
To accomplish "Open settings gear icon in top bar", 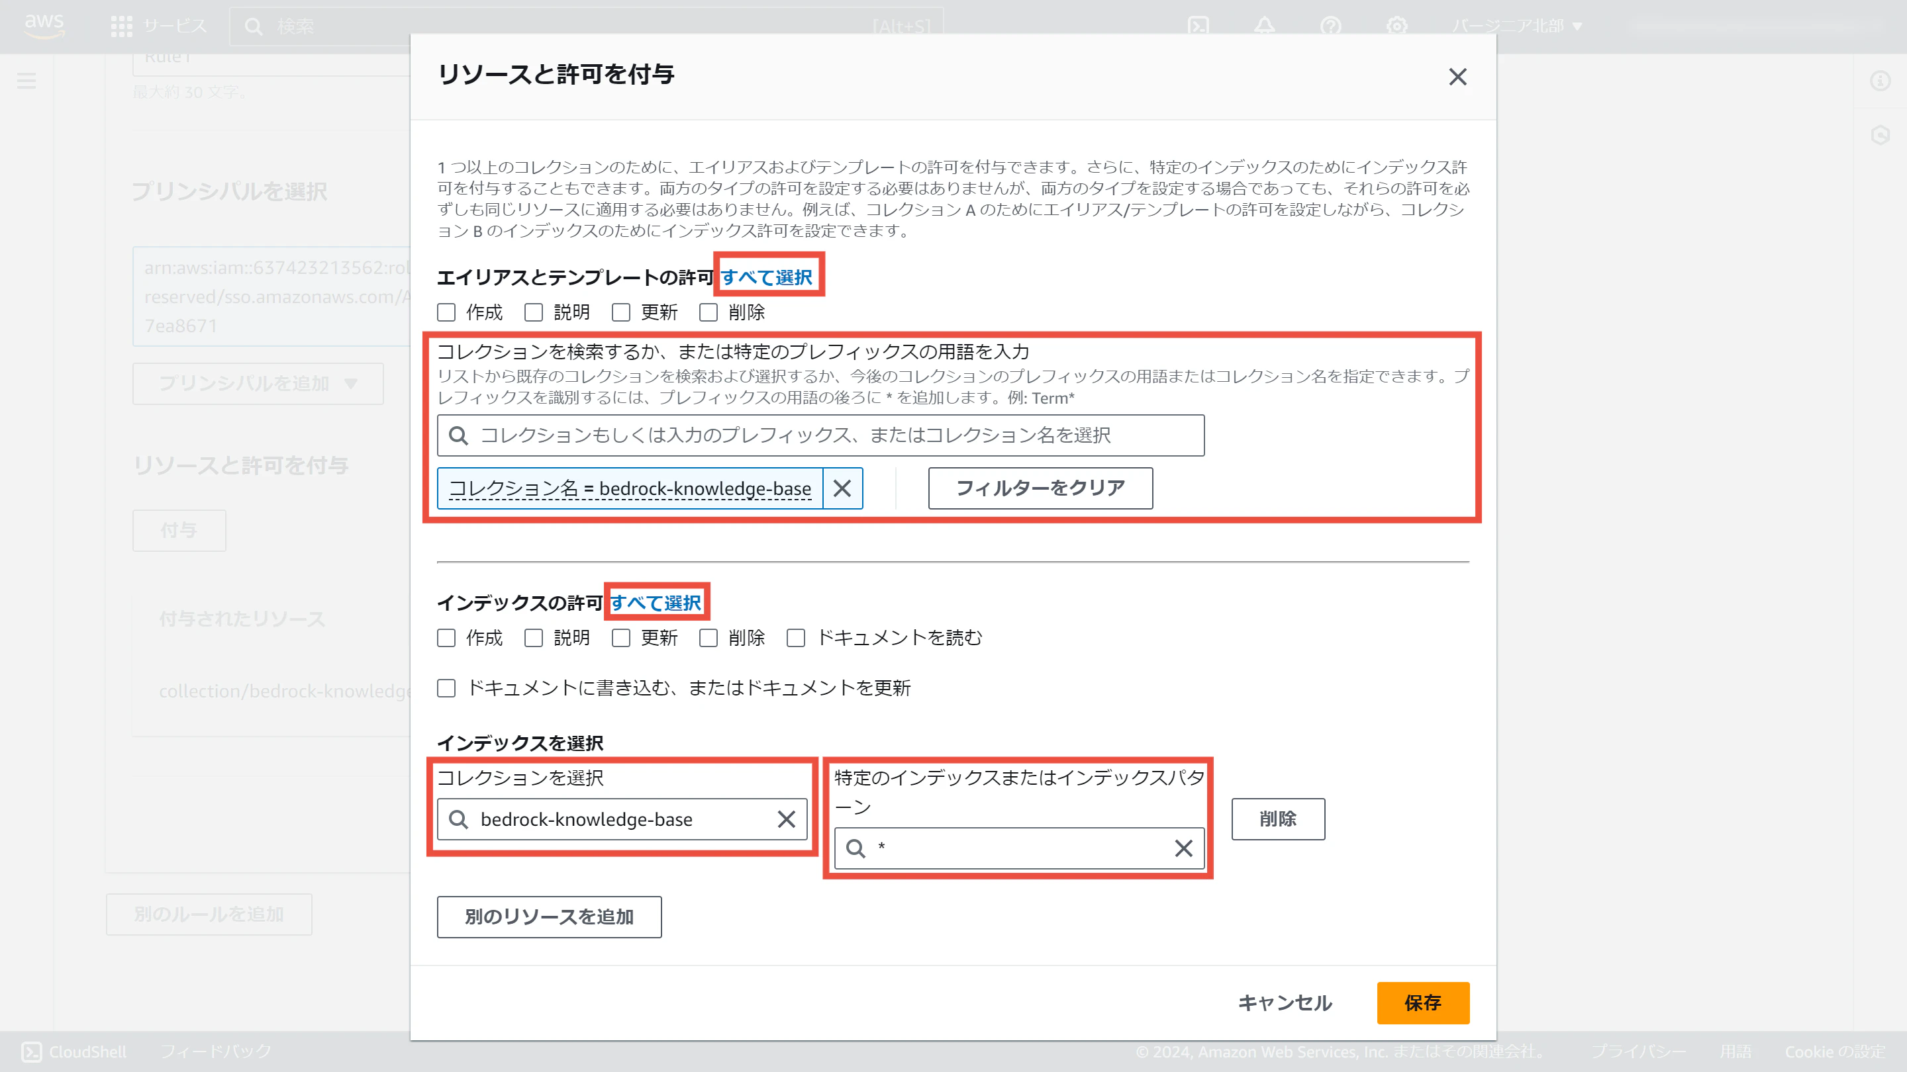I will [x=1397, y=26].
